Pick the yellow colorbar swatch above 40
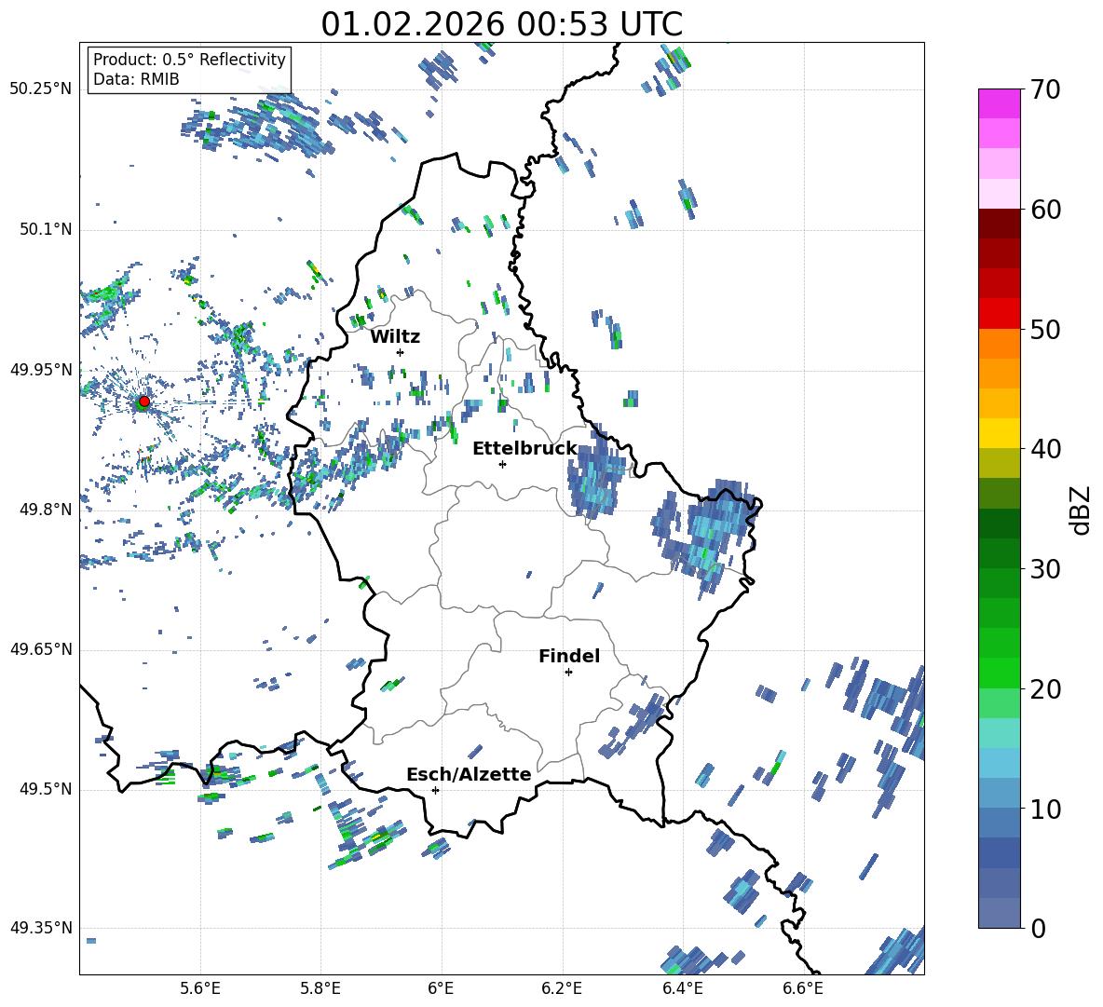Screen dimensions: 1103x1007 tap(1000, 433)
